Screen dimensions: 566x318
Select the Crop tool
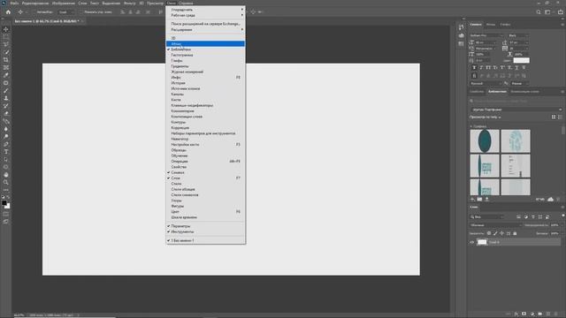tap(6, 60)
